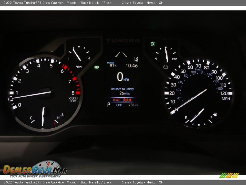Click the green headlight-on indicator
This screenshot has height=185, width=246.
pyautogui.click(x=153, y=44)
